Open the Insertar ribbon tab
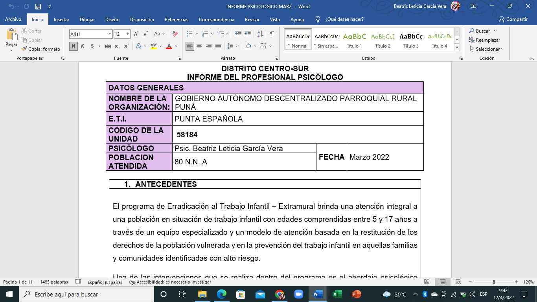Image resolution: width=537 pixels, height=302 pixels. (61, 19)
